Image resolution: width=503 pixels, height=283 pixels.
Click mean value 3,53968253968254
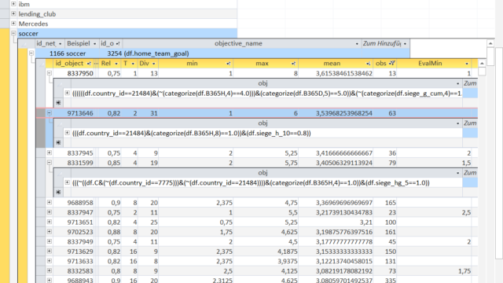click(344, 113)
